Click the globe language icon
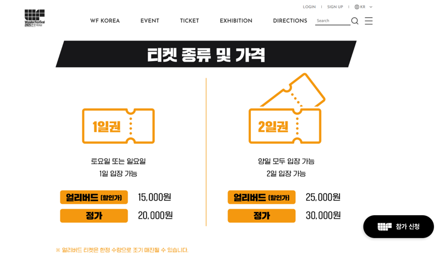This screenshot has height=253, width=444. coord(357,7)
